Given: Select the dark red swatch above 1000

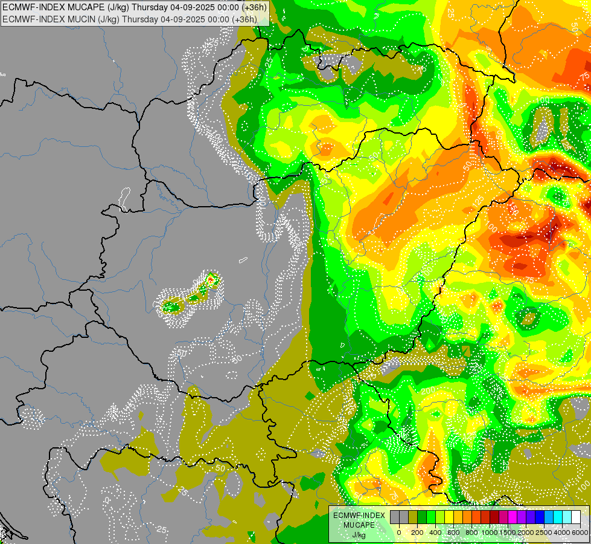Looking at the screenshot, I should tap(495, 517).
